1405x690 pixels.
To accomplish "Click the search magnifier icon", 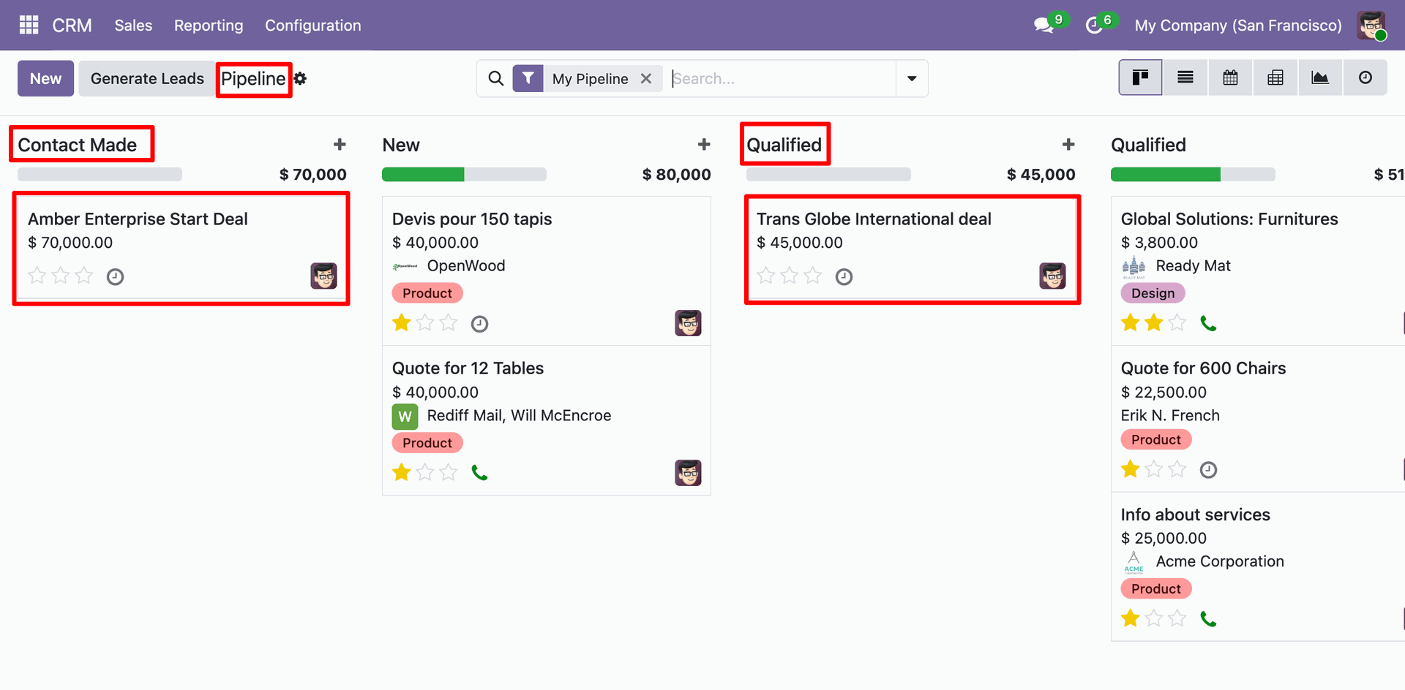I will tap(496, 78).
